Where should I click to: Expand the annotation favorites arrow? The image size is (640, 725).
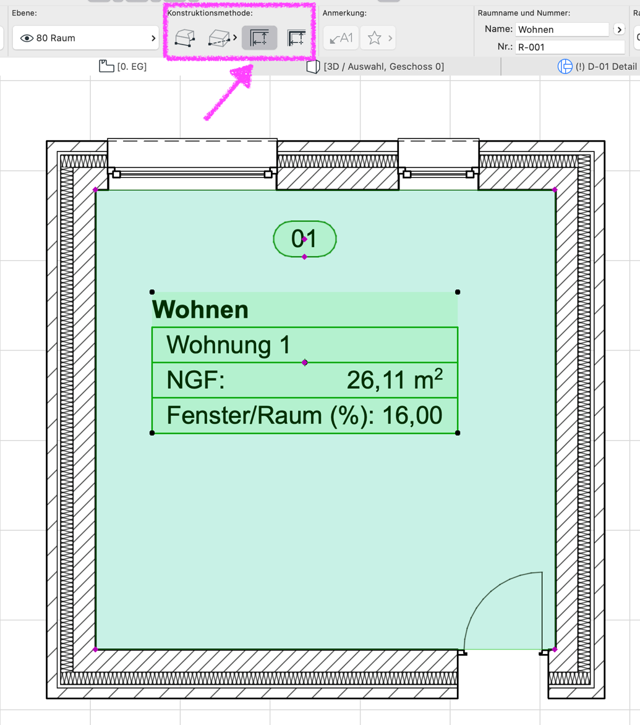390,38
